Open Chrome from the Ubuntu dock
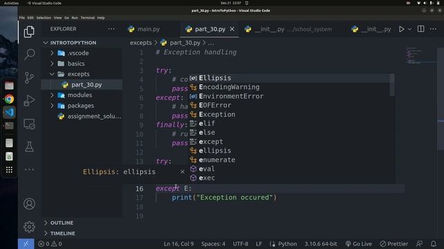This screenshot has width=444, height=249. 9,99
